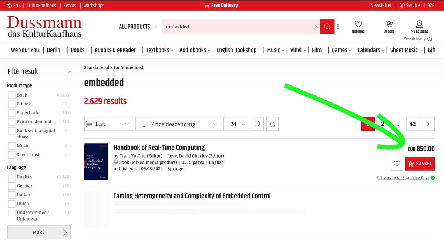Tick the Dutch language checkbox
Screen dimensions: 444x242
pyautogui.click(x=11, y=204)
